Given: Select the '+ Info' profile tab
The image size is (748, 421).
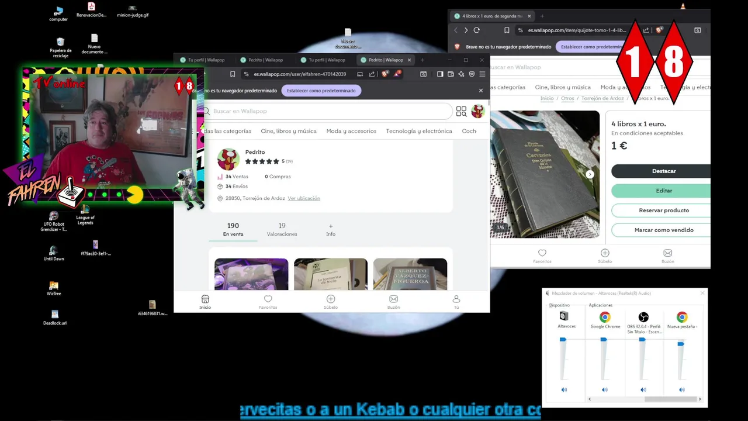Looking at the screenshot, I should click(x=331, y=229).
